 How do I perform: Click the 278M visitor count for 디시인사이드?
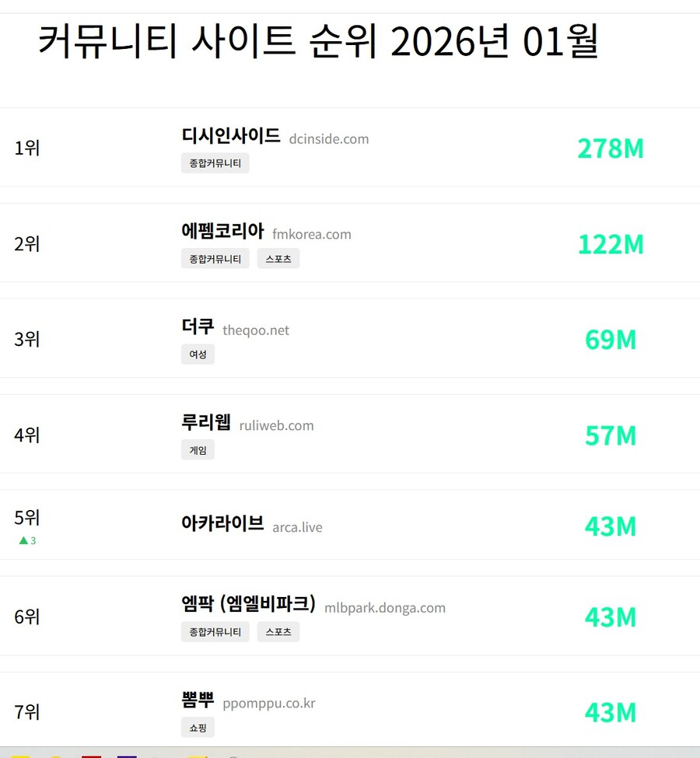611,148
